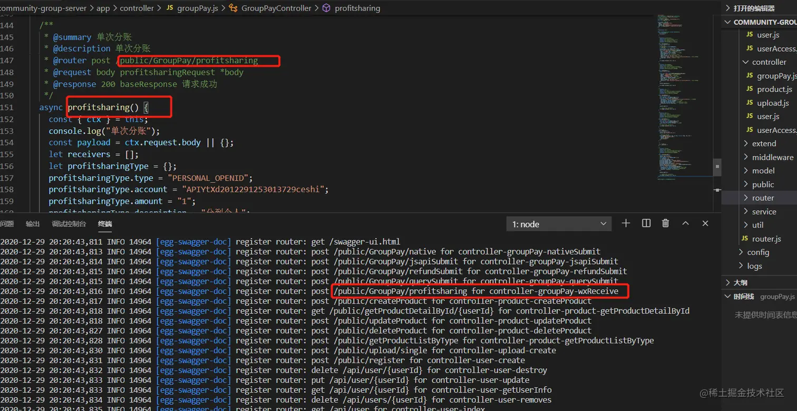
Task: Expand the public folder
Action: click(x=746, y=184)
